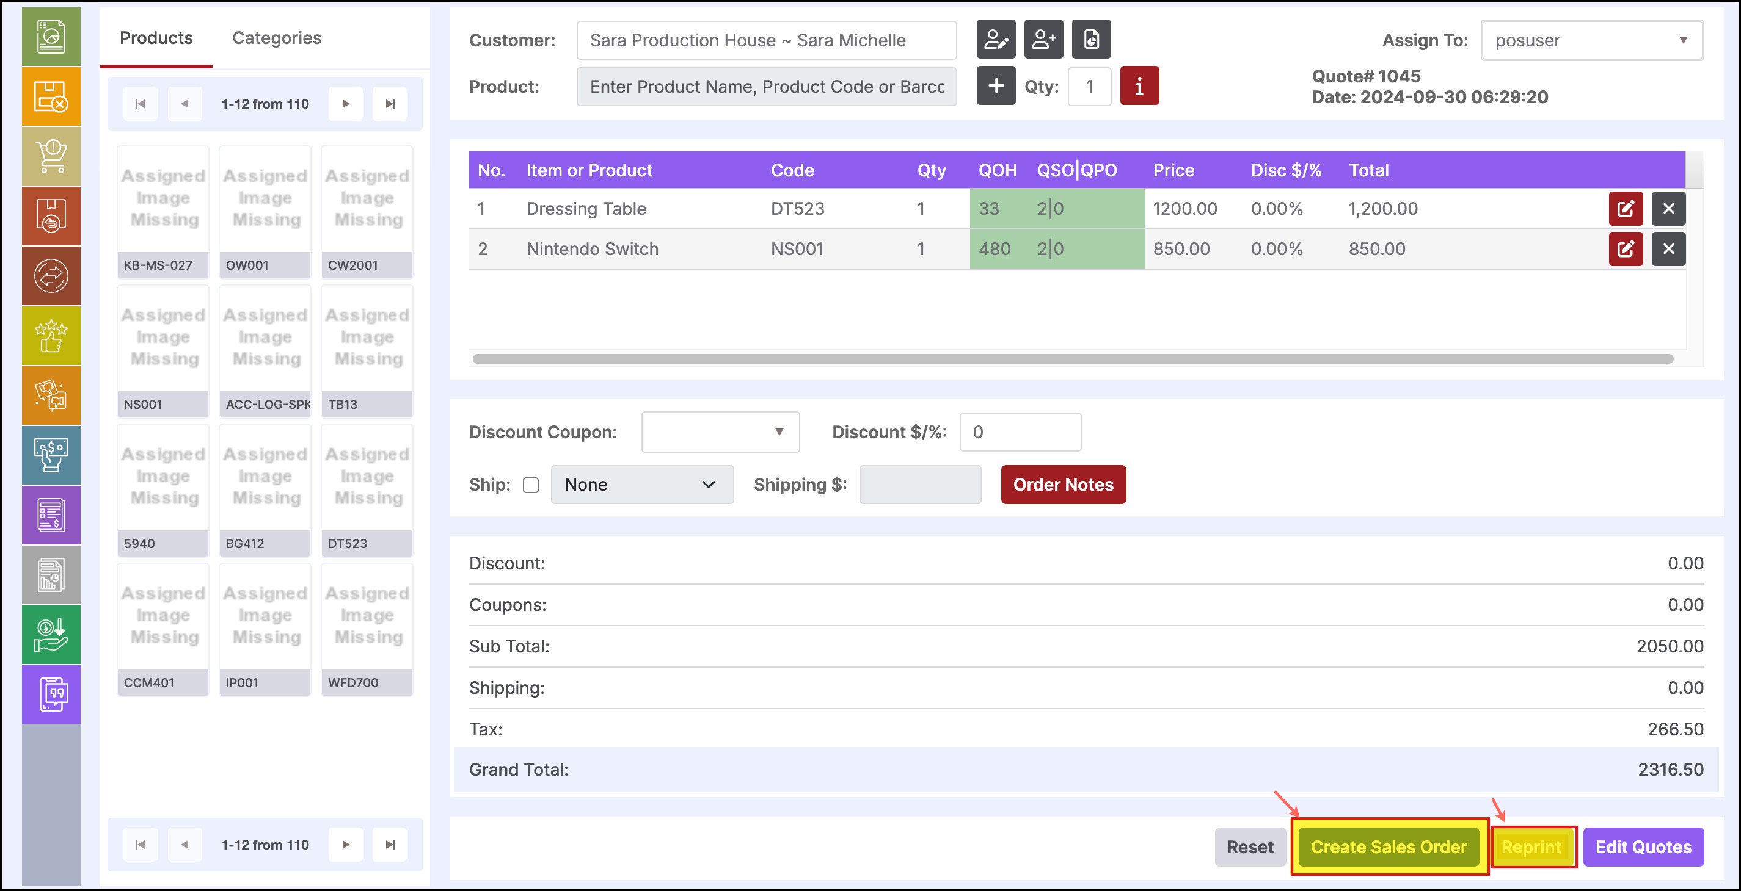Select product thumbnail KB-MS-027

click(x=163, y=212)
